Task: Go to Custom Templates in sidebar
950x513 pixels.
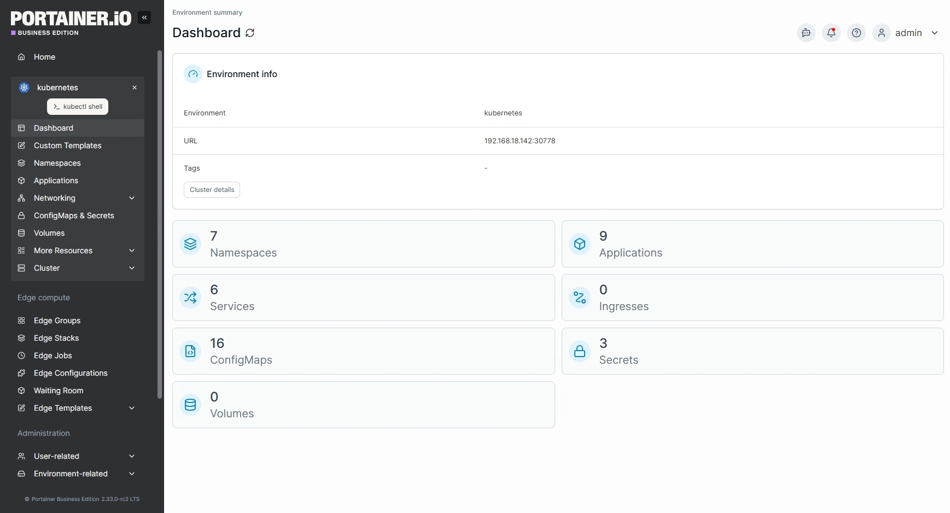Action: pyautogui.click(x=67, y=145)
